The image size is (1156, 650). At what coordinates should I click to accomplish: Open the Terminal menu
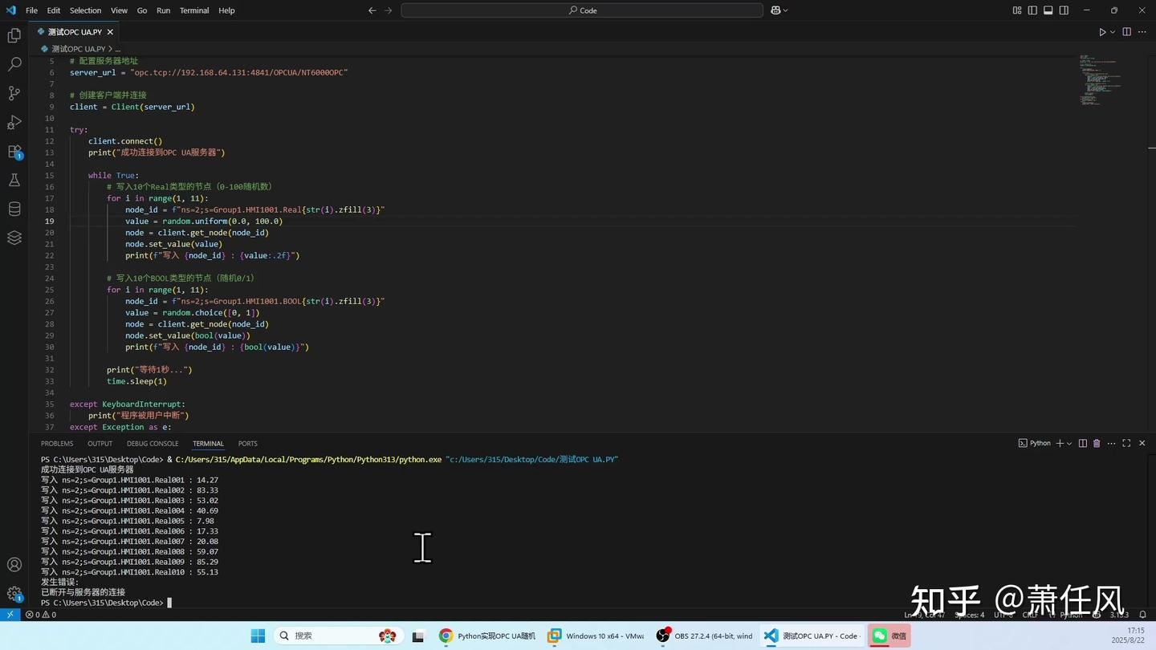click(x=193, y=10)
